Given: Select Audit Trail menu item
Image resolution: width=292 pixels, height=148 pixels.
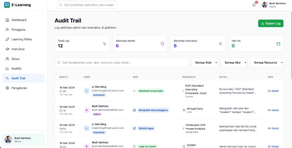Looking at the screenshot, I should (x=23, y=78).
